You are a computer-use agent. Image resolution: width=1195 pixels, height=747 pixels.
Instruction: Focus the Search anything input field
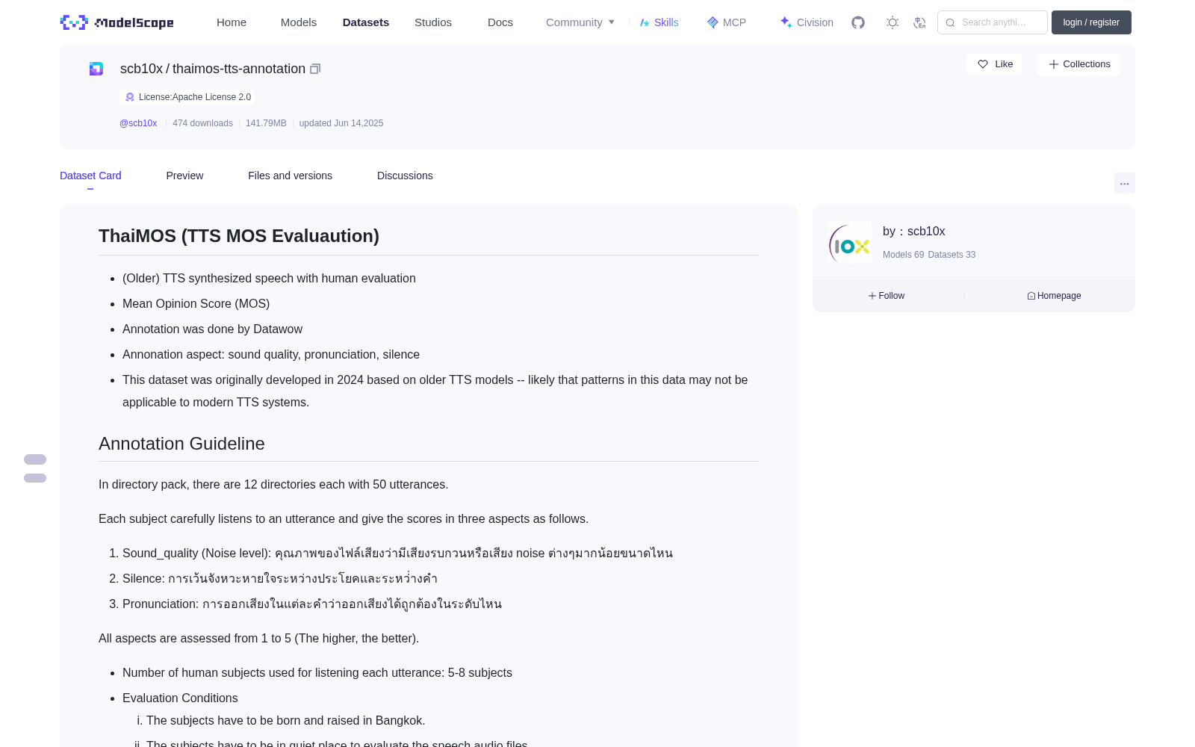[993, 22]
